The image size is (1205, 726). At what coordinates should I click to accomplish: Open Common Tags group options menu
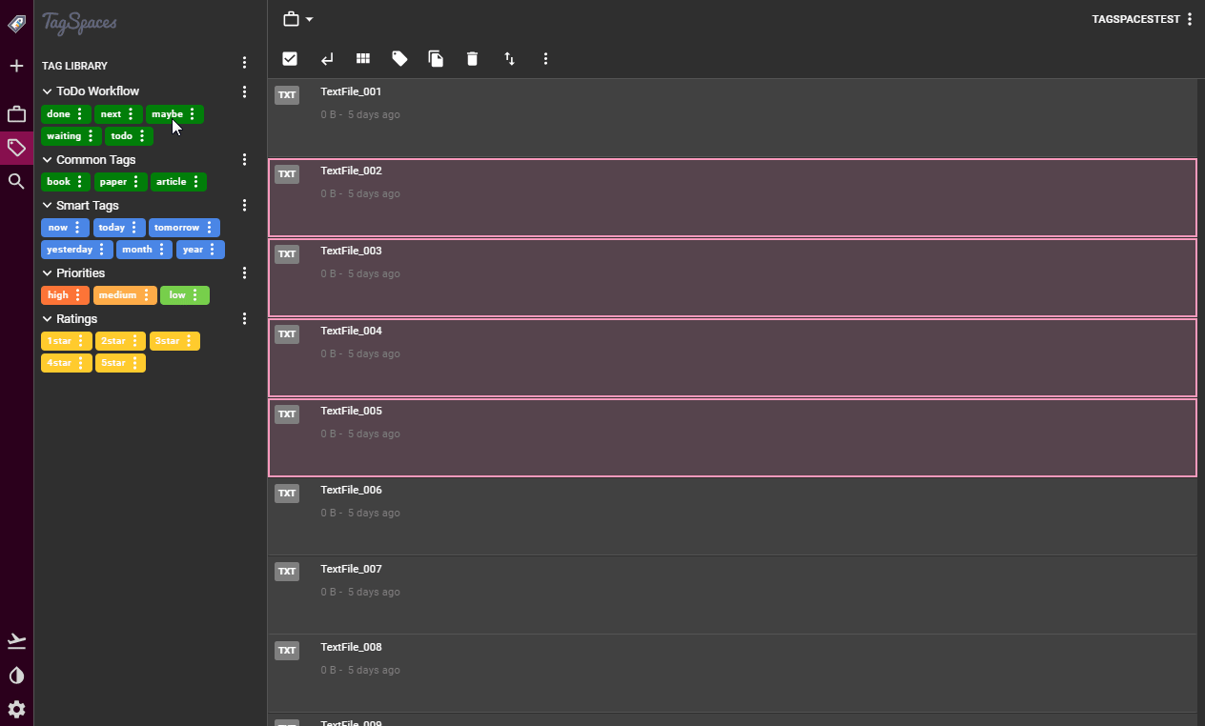point(244,160)
